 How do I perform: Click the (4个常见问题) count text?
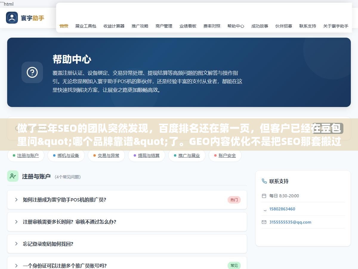[68, 177]
